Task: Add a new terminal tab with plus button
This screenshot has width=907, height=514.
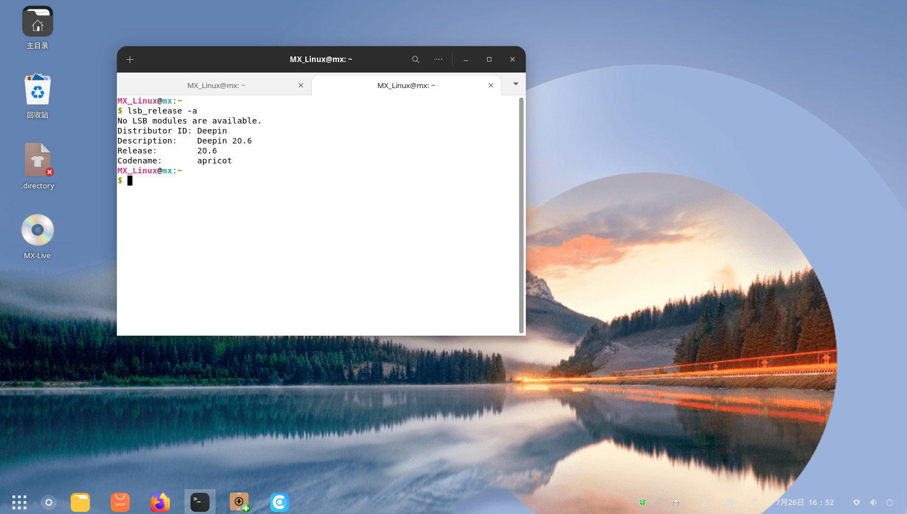Action: (x=130, y=59)
